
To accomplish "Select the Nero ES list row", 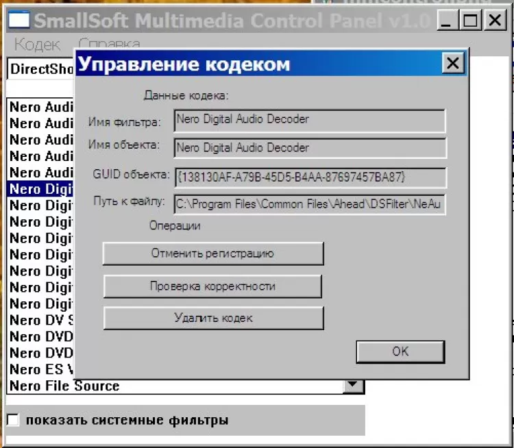I will pyautogui.click(x=40, y=369).
